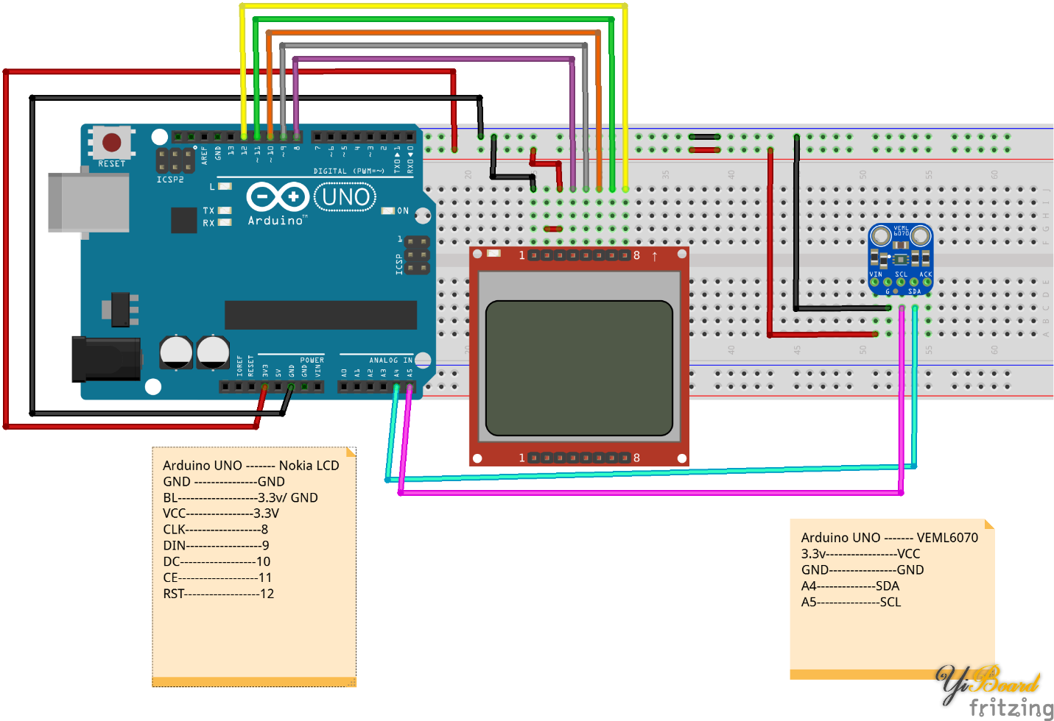Viewport: 1054px width, 721px height.
Task: Click the fritzing logo watermark
Action: click(x=1011, y=708)
